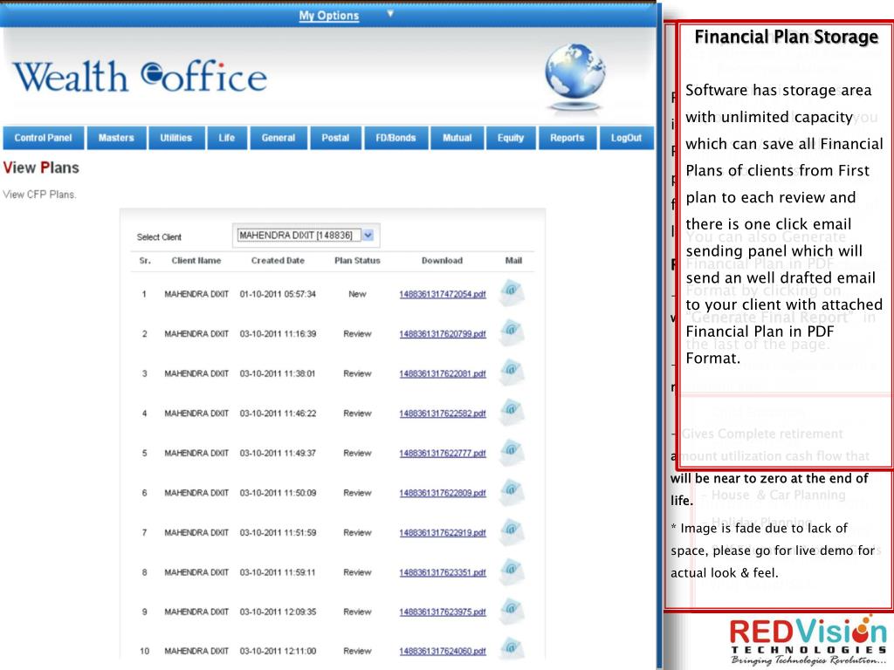This screenshot has height=670, width=894.
Task: Click the REDVision Technologies logo
Action: [x=808, y=640]
